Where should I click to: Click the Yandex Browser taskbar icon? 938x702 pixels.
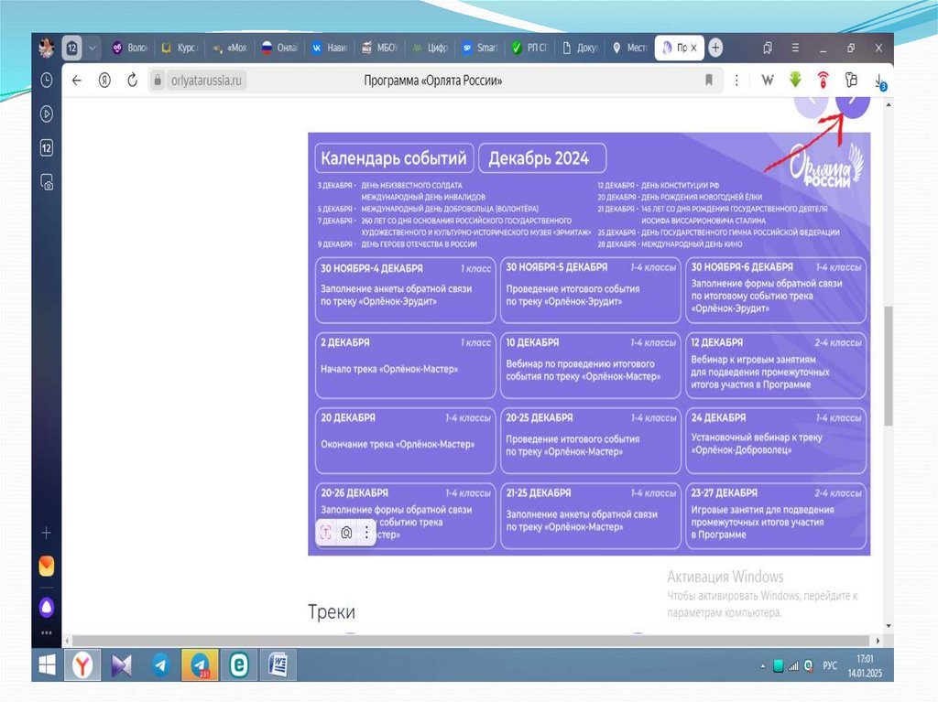[x=82, y=664]
